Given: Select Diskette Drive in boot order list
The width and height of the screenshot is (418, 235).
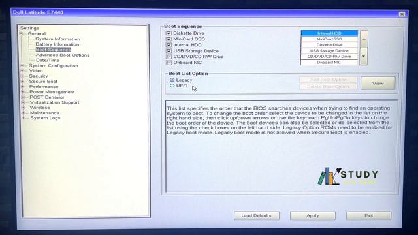Looking at the screenshot, I should pyautogui.click(x=329, y=45).
